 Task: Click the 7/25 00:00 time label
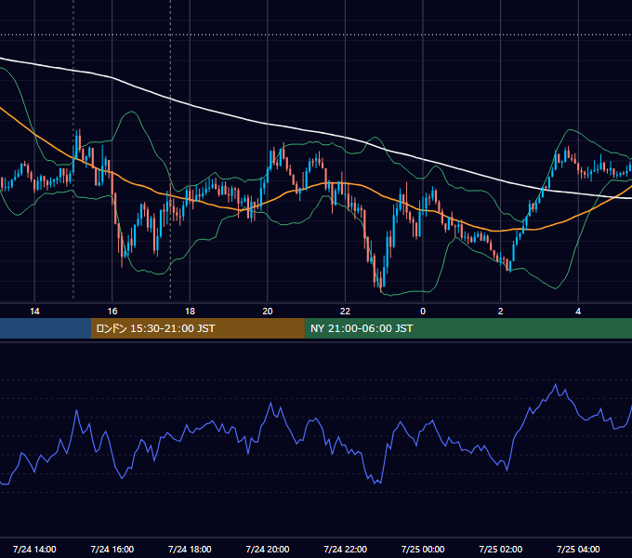click(423, 550)
